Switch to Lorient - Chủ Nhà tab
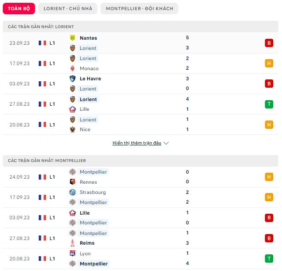This screenshot has height=271, width=282. tap(68, 8)
